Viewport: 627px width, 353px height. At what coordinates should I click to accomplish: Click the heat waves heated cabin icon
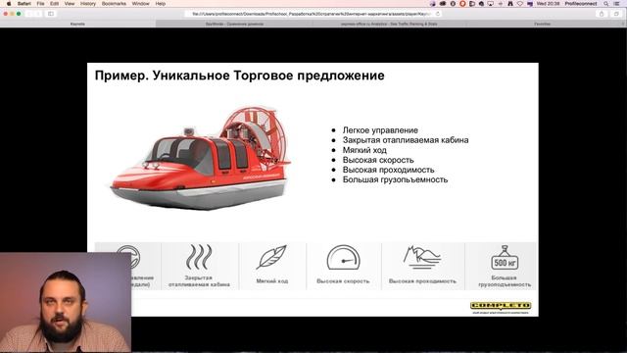coord(199,257)
